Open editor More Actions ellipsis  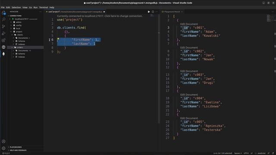click(x=157, y=12)
